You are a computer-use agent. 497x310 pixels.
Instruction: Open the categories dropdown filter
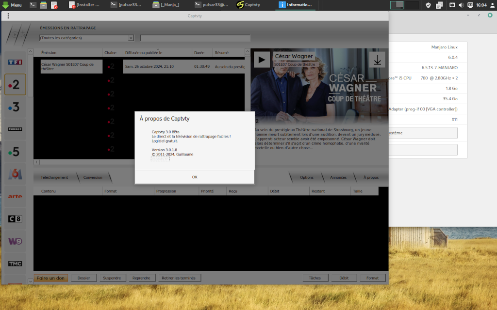coord(131,38)
